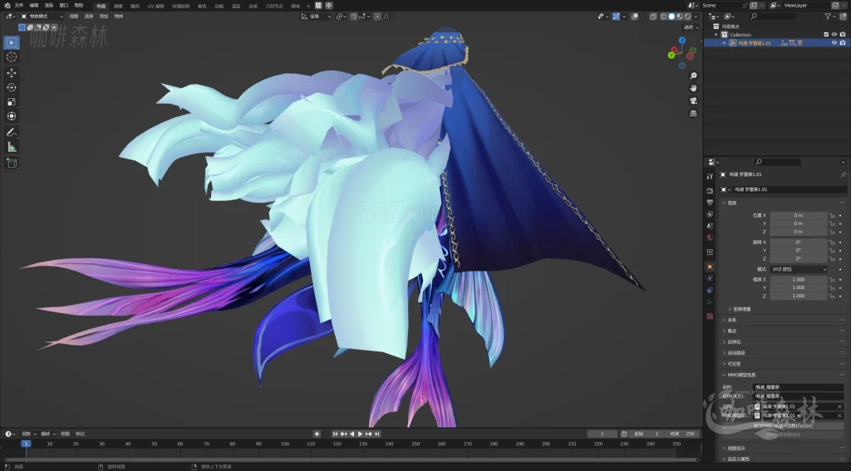Create new scene next to Scene field
This screenshot has height=471, width=851.
pyautogui.click(x=754, y=6)
